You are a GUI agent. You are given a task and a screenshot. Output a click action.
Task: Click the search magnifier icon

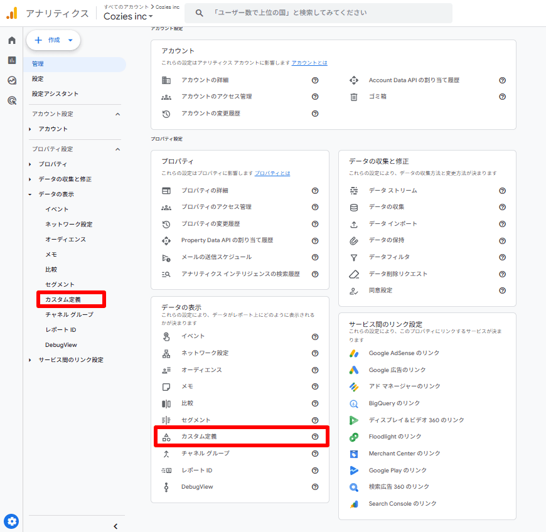pos(199,13)
